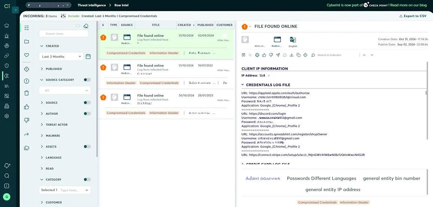This screenshot has height=207, width=433.
Task: Click Threat Intelligence in the breadcrumb
Action: tap(92, 5)
